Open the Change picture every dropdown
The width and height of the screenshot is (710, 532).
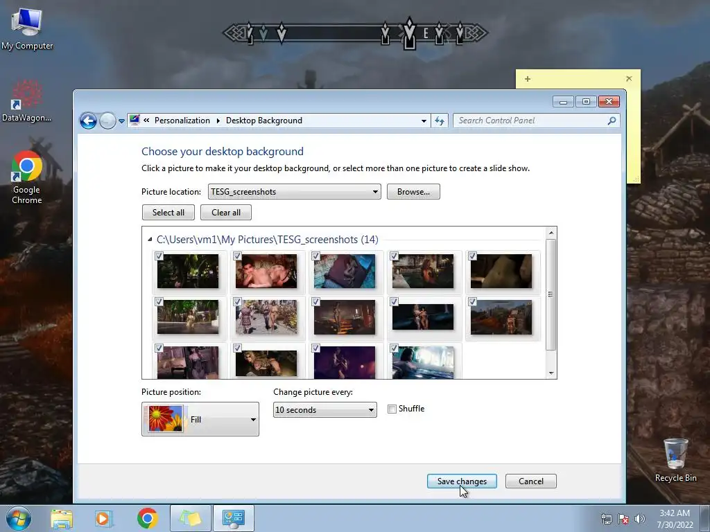(x=324, y=410)
